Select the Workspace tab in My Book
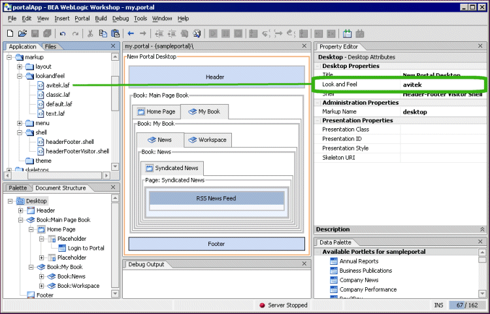The height and width of the screenshot is (314, 490). tap(208, 140)
